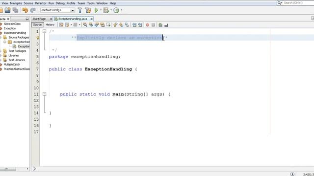Select Source Packages folder

point(19,37)
